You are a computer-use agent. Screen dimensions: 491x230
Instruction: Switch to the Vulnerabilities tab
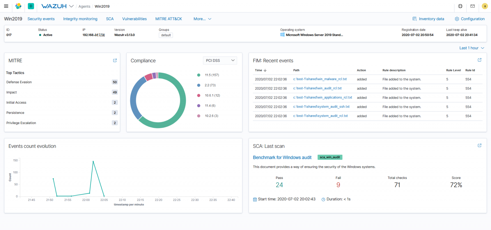click(134, 19)
